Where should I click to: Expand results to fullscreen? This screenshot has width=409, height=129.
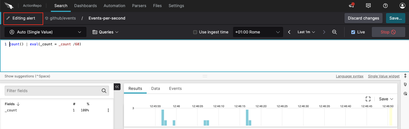point(368,99)
